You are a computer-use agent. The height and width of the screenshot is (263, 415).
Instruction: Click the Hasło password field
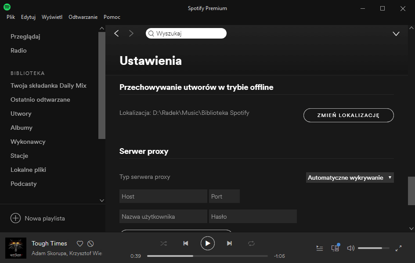click(x=253, y=217)
